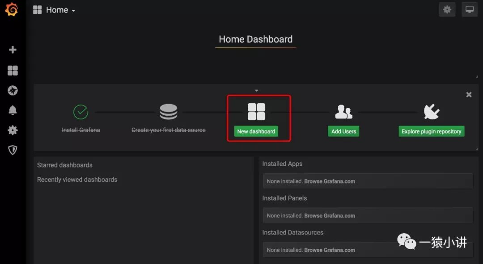The width and height of the screenshot is (483, 264).
Task: Click the Installed Apps heading
Action: [282, 164]
